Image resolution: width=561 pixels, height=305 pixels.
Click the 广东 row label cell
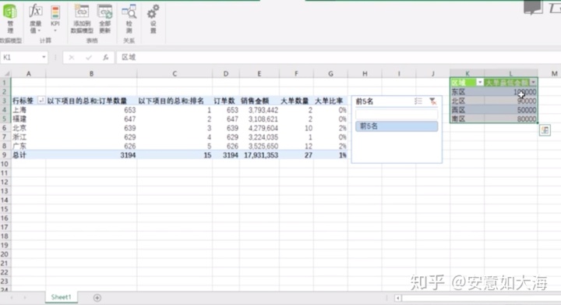[x=29, y=146]
